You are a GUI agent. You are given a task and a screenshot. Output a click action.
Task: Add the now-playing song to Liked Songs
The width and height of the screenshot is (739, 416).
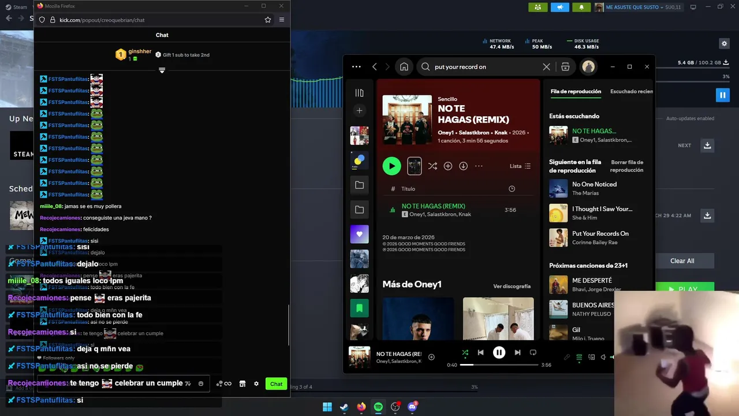point(431,357)
